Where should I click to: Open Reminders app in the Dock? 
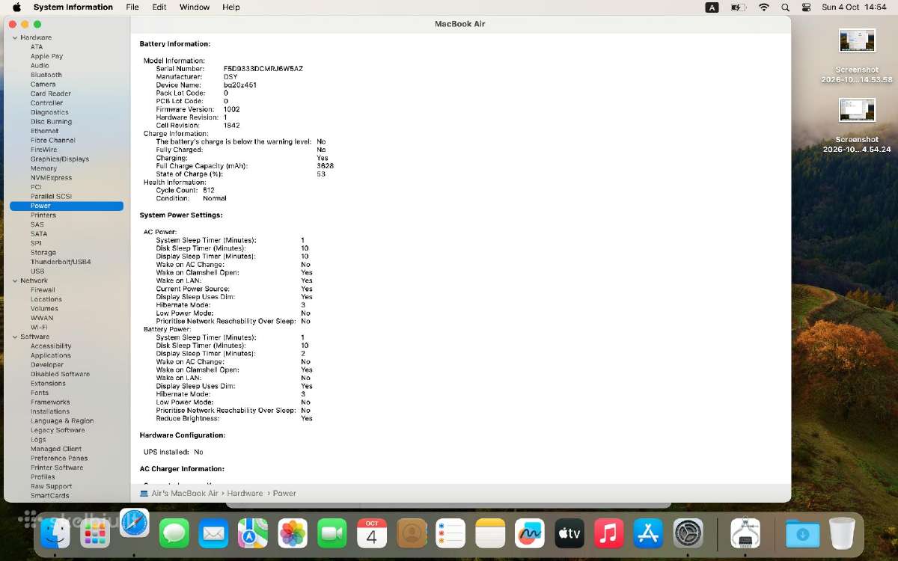[x=451, y=534]
